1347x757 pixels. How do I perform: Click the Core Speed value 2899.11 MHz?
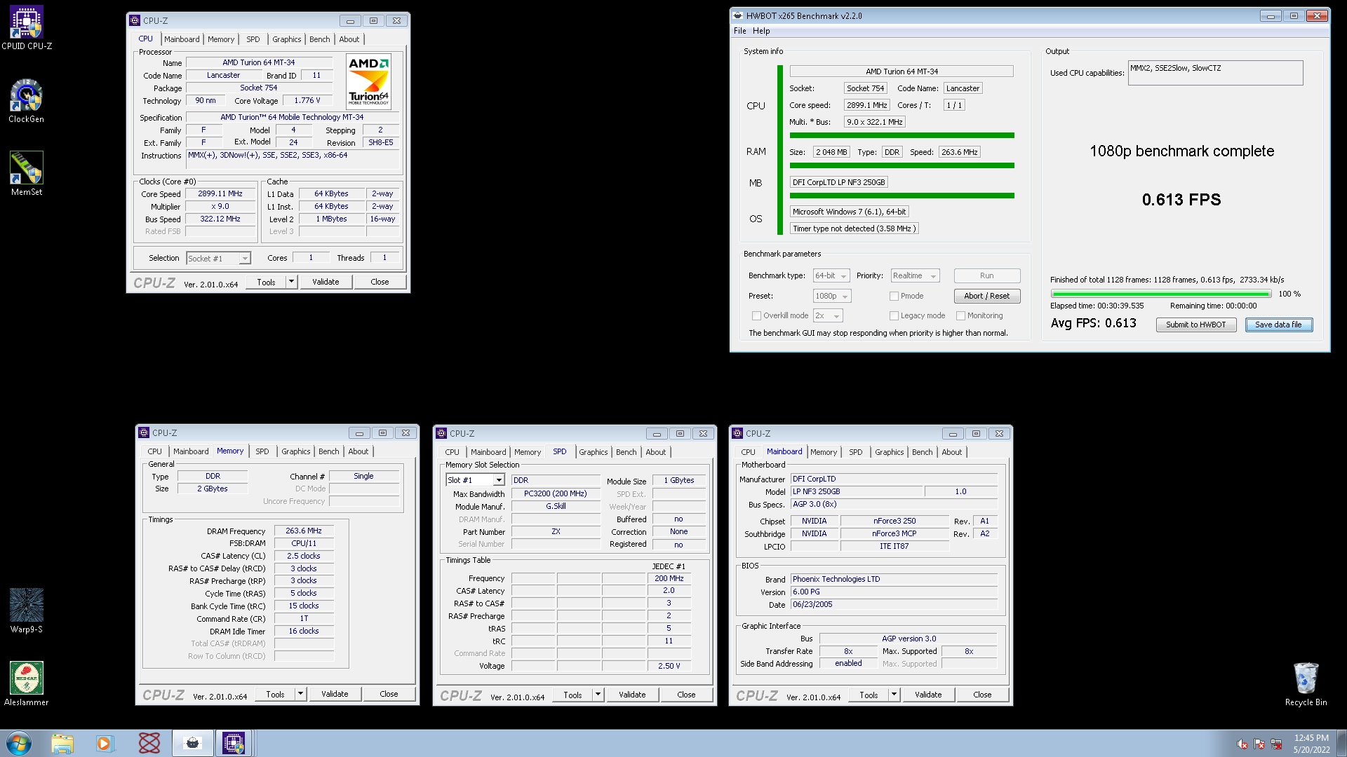click(x=220, y=194)
